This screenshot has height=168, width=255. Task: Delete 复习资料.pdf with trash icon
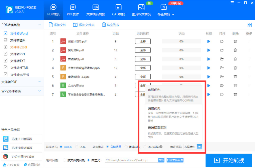[x=235, y=50]
